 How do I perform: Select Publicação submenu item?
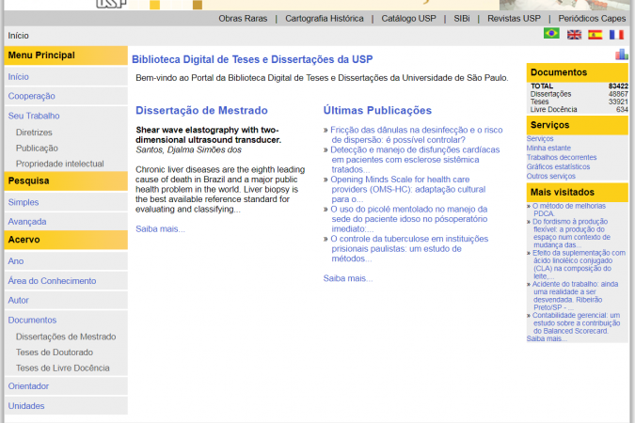[x=37, y=149]
